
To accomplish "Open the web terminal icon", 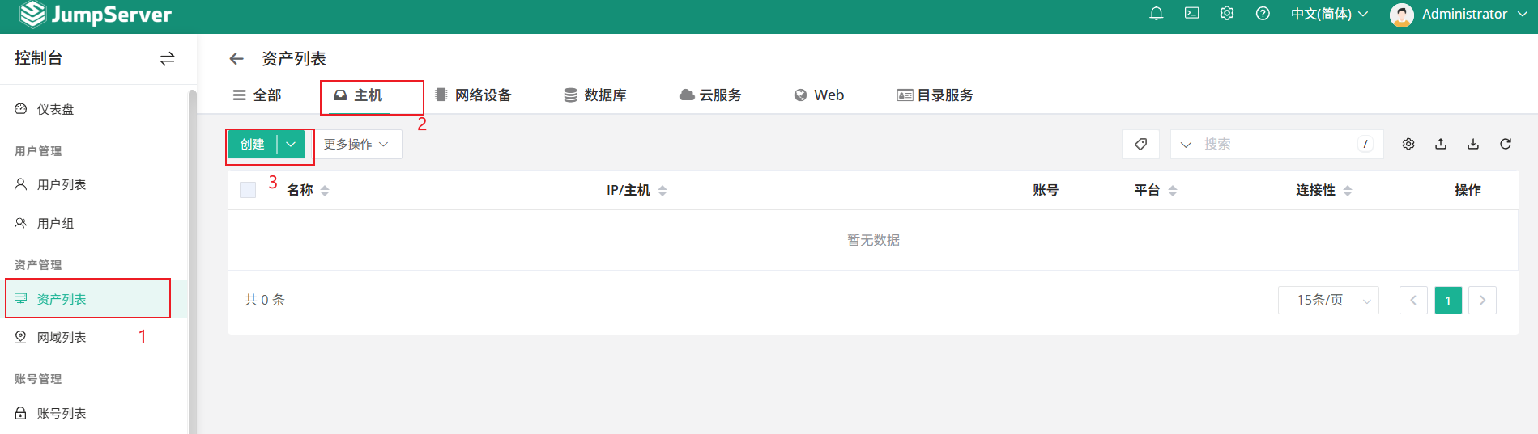I will pyautogui.click(x=1191, y=13).
